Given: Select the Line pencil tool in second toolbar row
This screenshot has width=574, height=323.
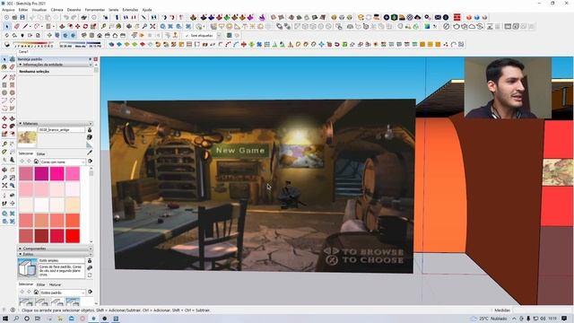Looking at the screenshot, I should (25, 26).
